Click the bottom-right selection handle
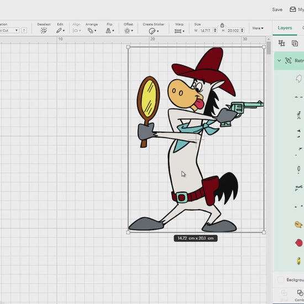This screenshot has height=304, width=304. 264,232
